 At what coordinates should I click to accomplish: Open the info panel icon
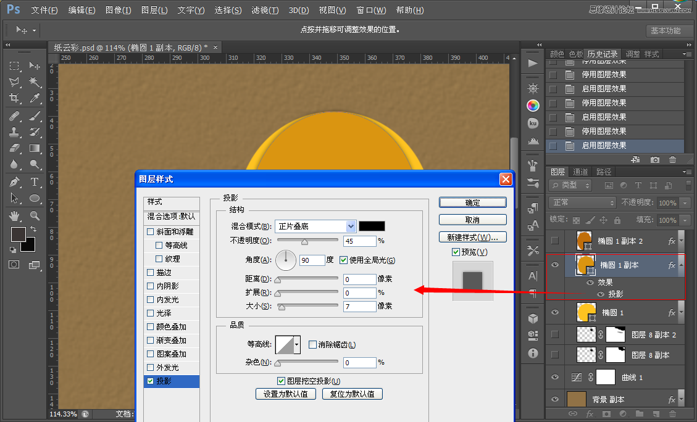533,353
